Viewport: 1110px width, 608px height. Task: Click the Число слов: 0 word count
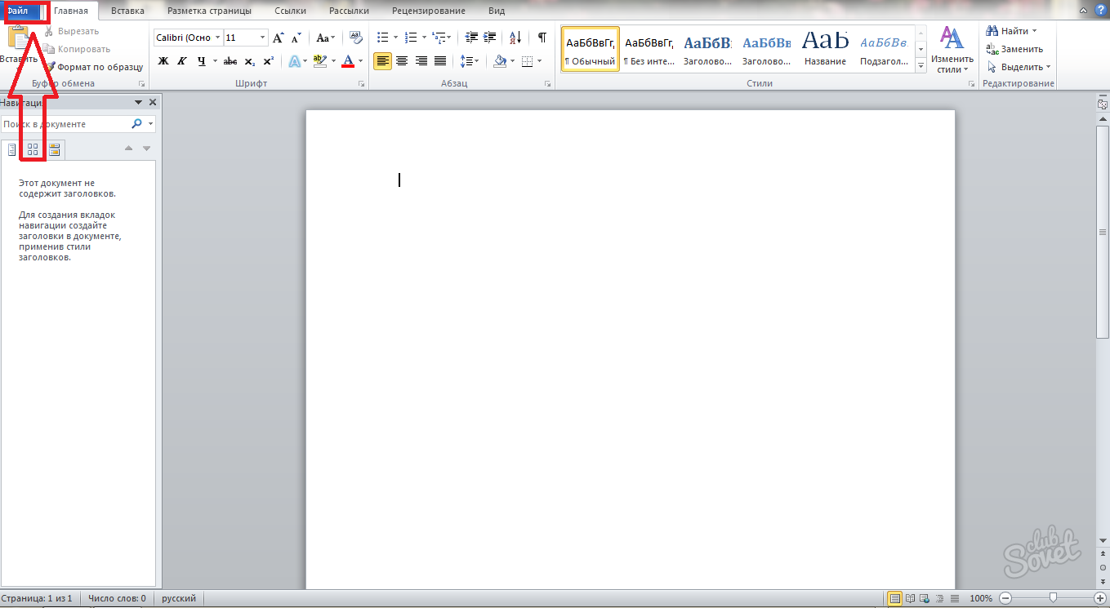[x=117, y=598]
